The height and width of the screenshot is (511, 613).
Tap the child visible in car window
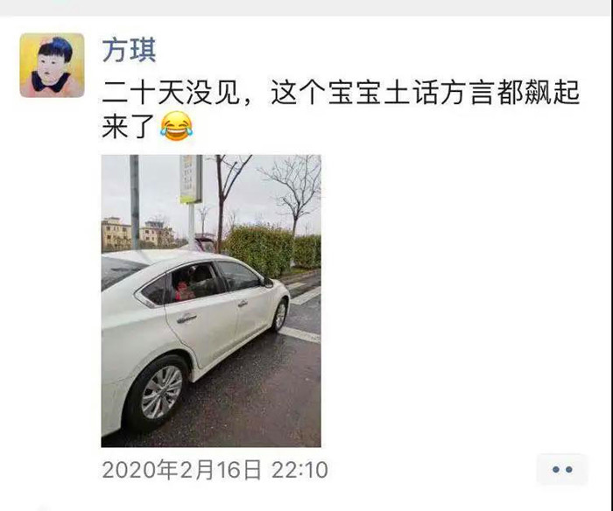183,289
